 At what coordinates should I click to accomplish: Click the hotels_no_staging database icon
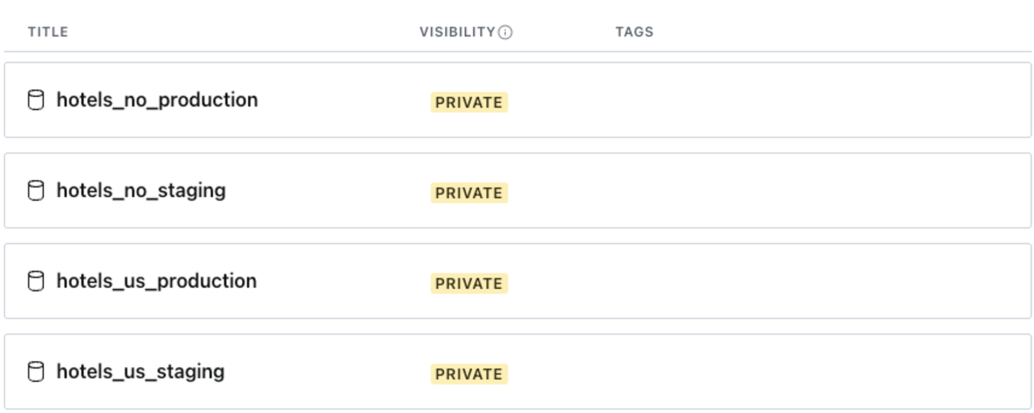pyautogui.click(x=36, y=190)
